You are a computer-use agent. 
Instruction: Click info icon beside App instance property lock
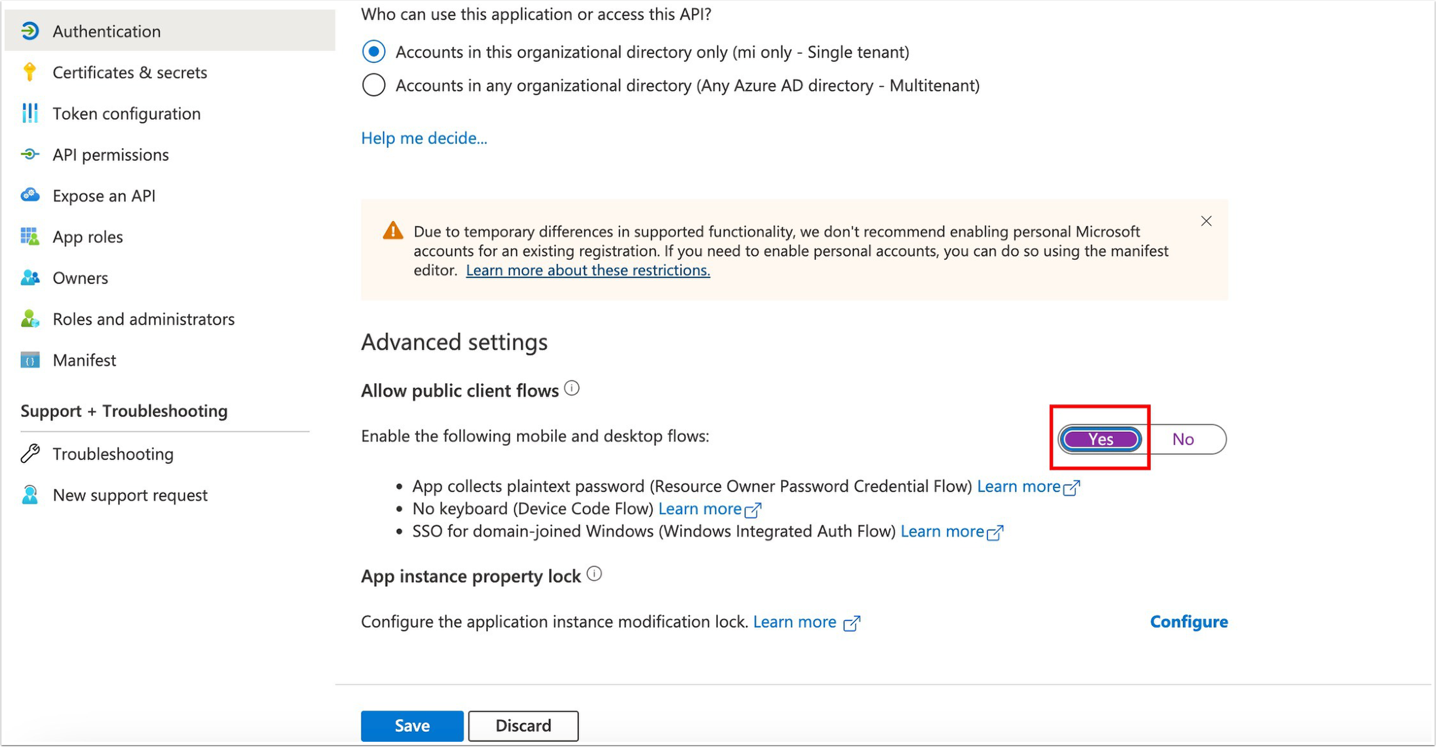tap(594, 574)
